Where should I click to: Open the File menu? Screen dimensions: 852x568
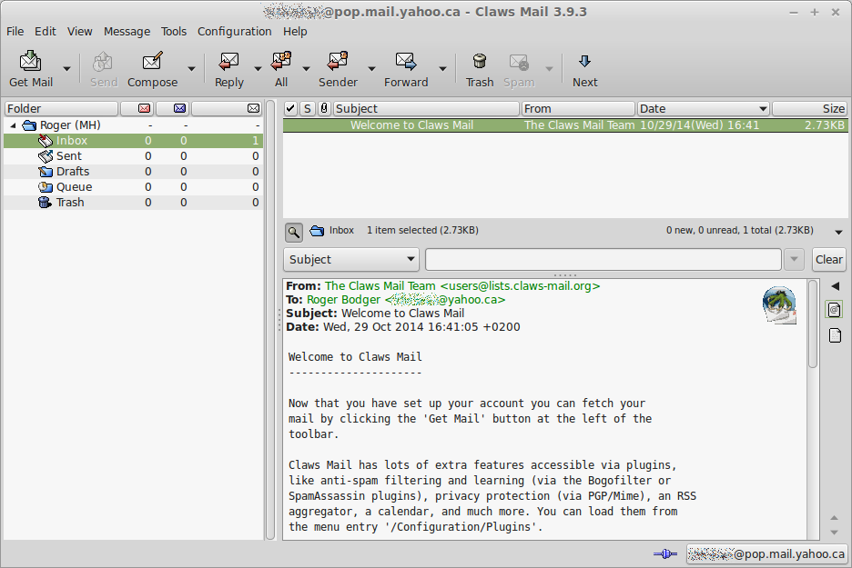[15, 32]
